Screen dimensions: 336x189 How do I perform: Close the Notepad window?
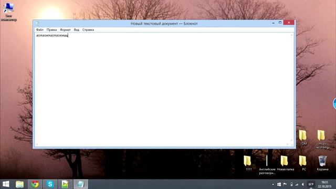click(289, 23)
